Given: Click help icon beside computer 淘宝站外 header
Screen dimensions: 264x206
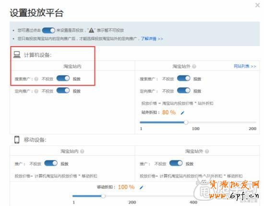Looking at the screenshot, I should (x=194, y=66).
